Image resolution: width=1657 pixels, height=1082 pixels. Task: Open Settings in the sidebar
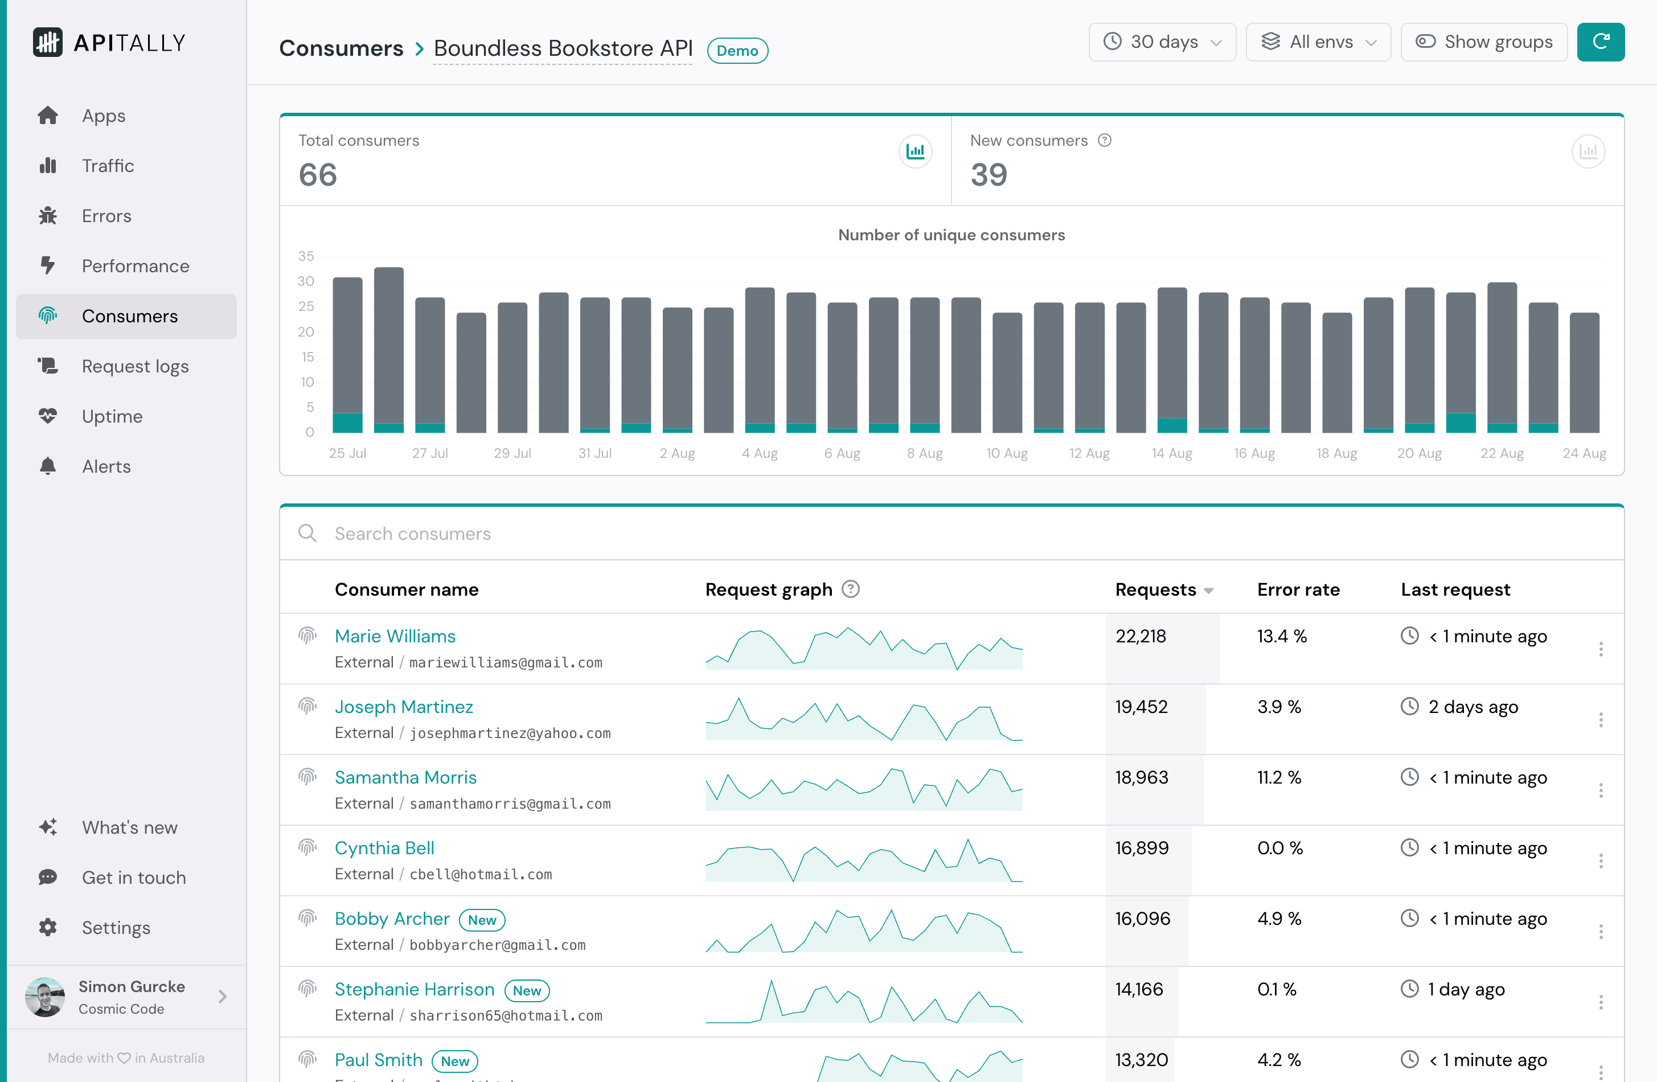tap(126, 928)
